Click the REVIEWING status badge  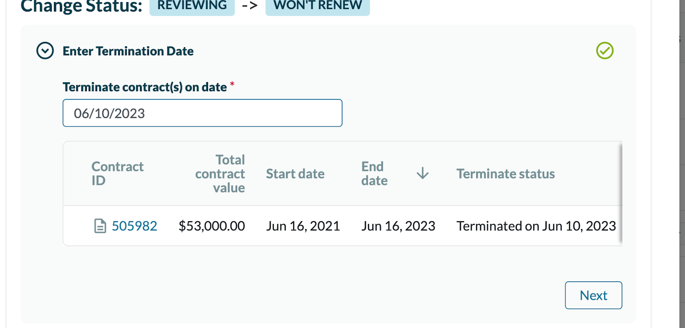pyautogui.click(x=192, y=6)
